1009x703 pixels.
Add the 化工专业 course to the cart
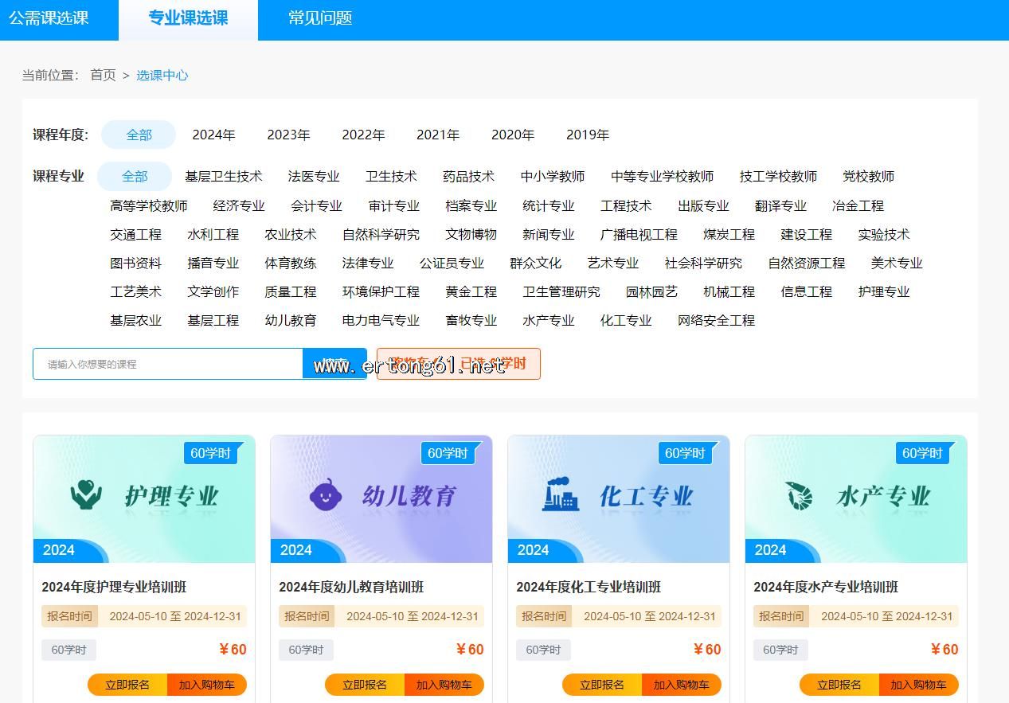coord(681,685)
